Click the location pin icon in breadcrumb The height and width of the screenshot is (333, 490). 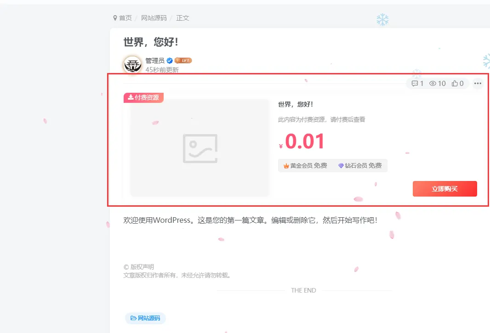click(115, 18)
